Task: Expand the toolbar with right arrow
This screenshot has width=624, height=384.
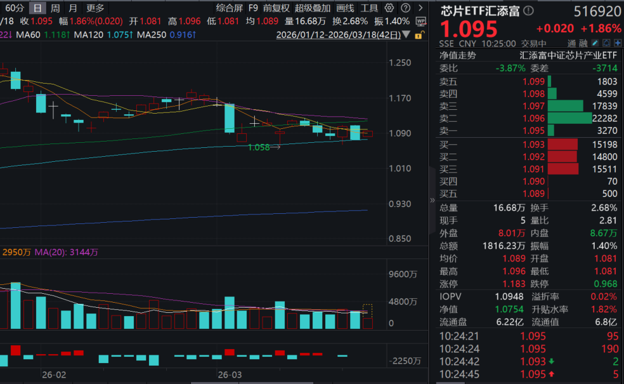Action: pyautogui.click(x=420, y=8)
